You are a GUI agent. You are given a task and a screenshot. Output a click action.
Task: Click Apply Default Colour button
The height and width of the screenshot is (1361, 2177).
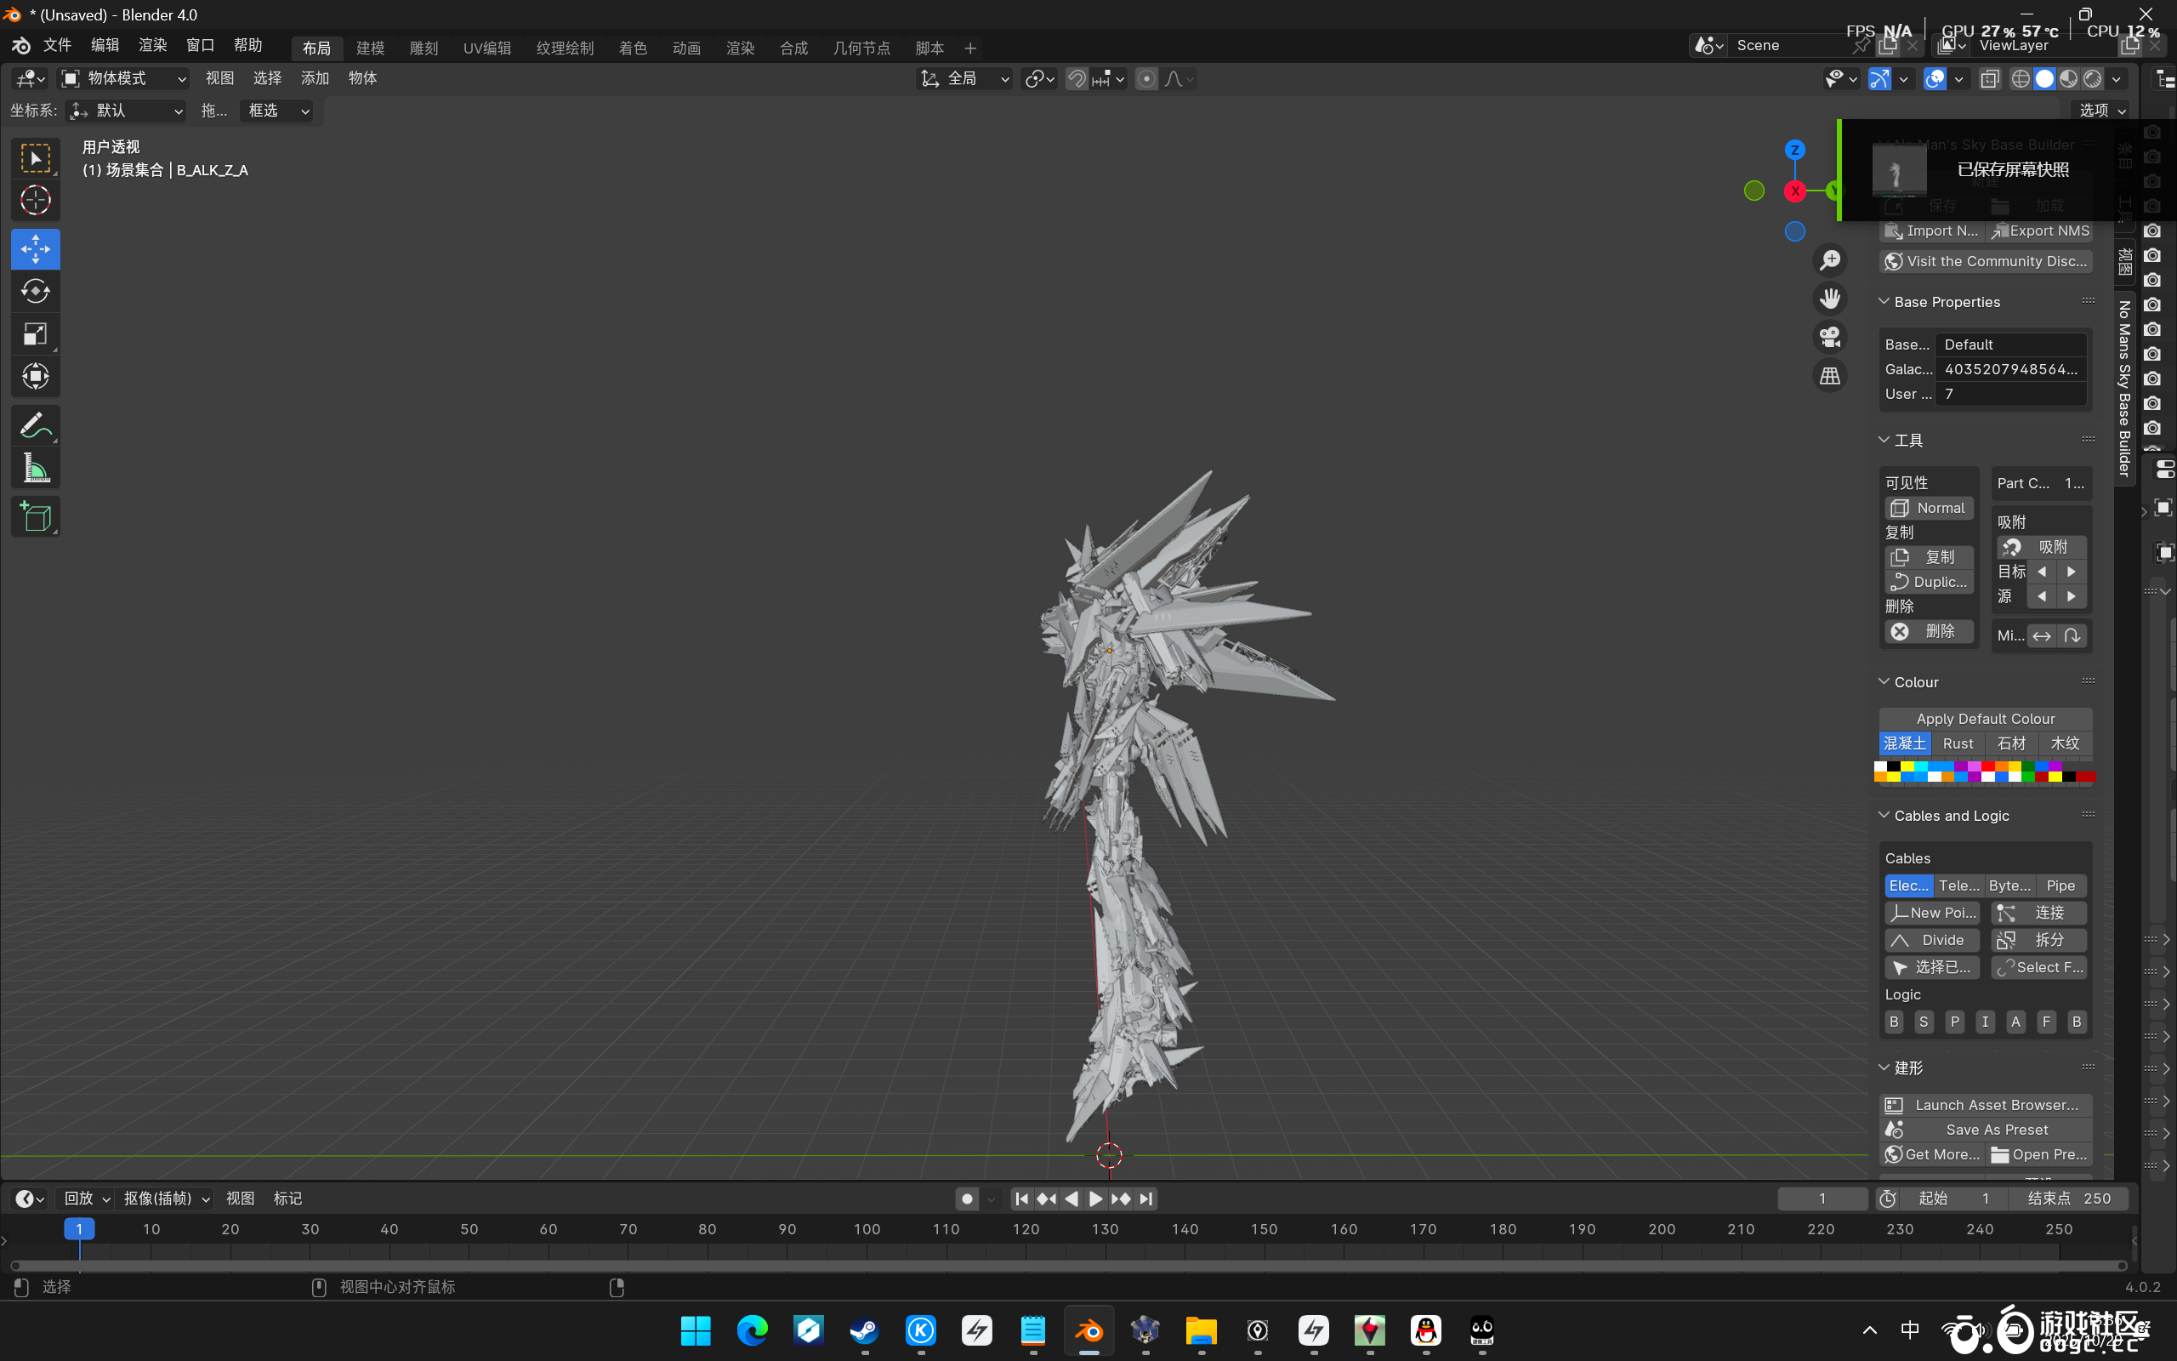[1985, 718]
